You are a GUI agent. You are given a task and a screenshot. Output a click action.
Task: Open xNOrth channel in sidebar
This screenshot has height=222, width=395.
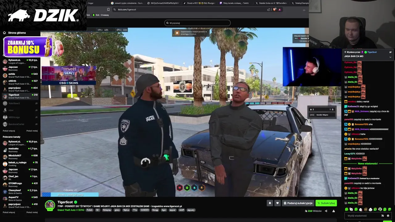pos(20,82)
